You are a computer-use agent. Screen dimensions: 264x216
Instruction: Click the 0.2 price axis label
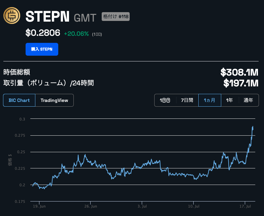click(22, 185)
